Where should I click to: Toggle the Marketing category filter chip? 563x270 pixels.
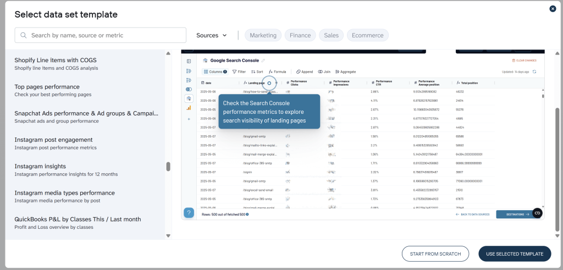pos(263,35)
